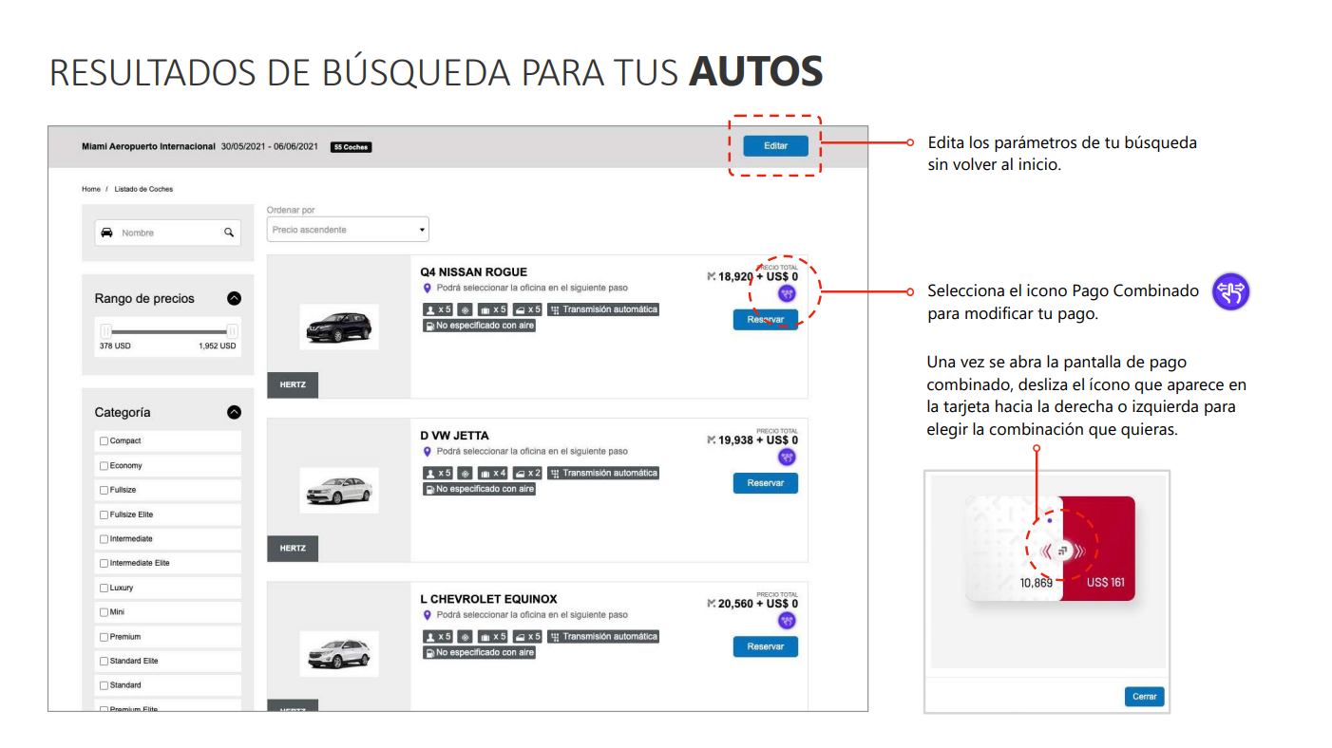Image resolution: width=1332 pixels, height=748 pixels.
Task: Check the Premium category box
Action: (104, 637)
